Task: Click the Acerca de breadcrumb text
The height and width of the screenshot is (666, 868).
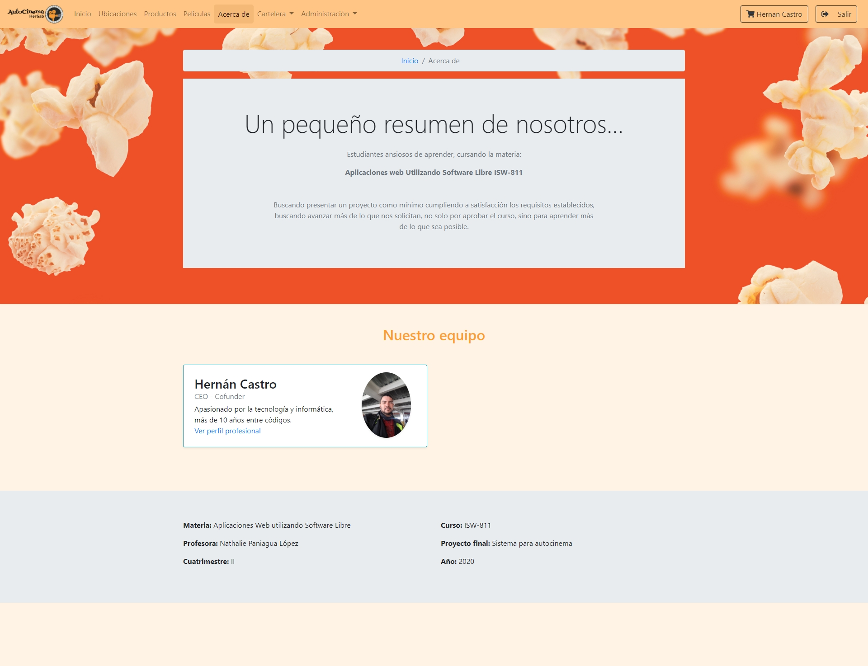Action: click(x=443, y=61)
